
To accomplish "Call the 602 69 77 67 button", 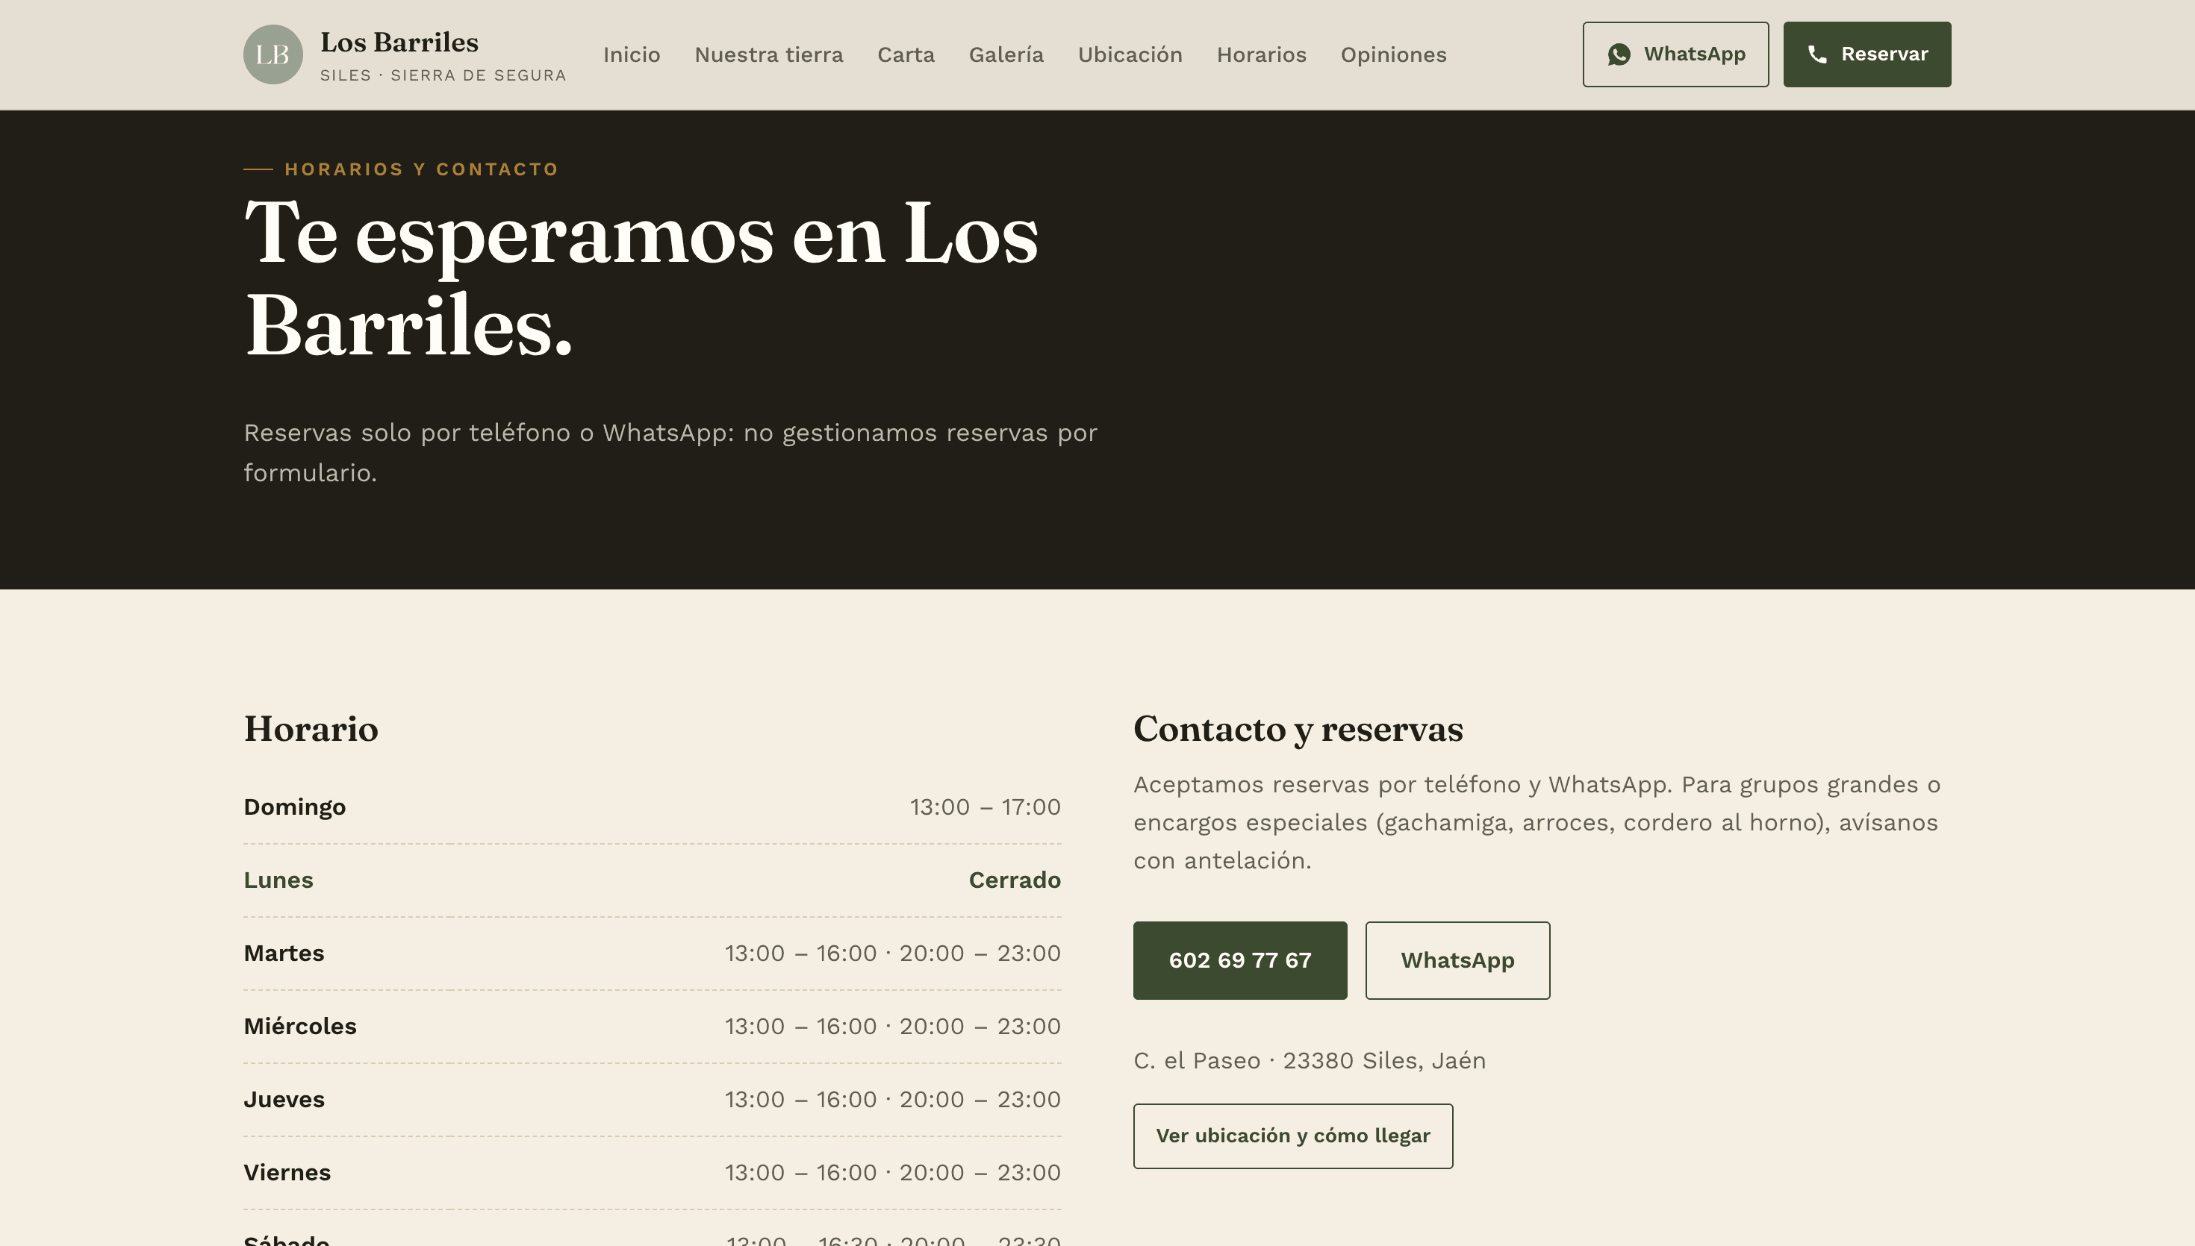I will click(1239, 960).
